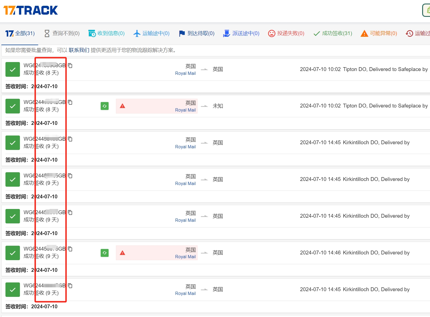Screen dimensions: 430x317
Task: Open the 17TRACK logo homepage
Action: pos(31,10)
